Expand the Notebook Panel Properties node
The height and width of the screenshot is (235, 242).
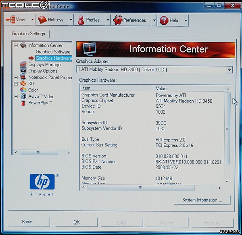[x=16, y=77]
